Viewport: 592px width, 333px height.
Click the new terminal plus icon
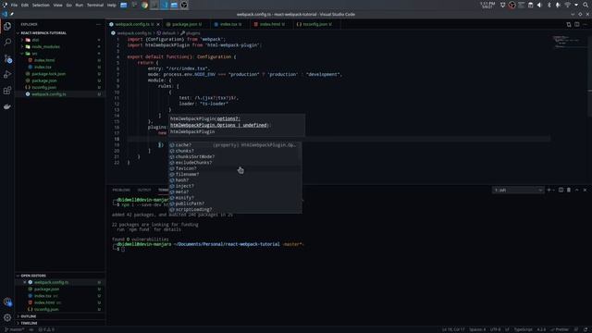point(549,190)
